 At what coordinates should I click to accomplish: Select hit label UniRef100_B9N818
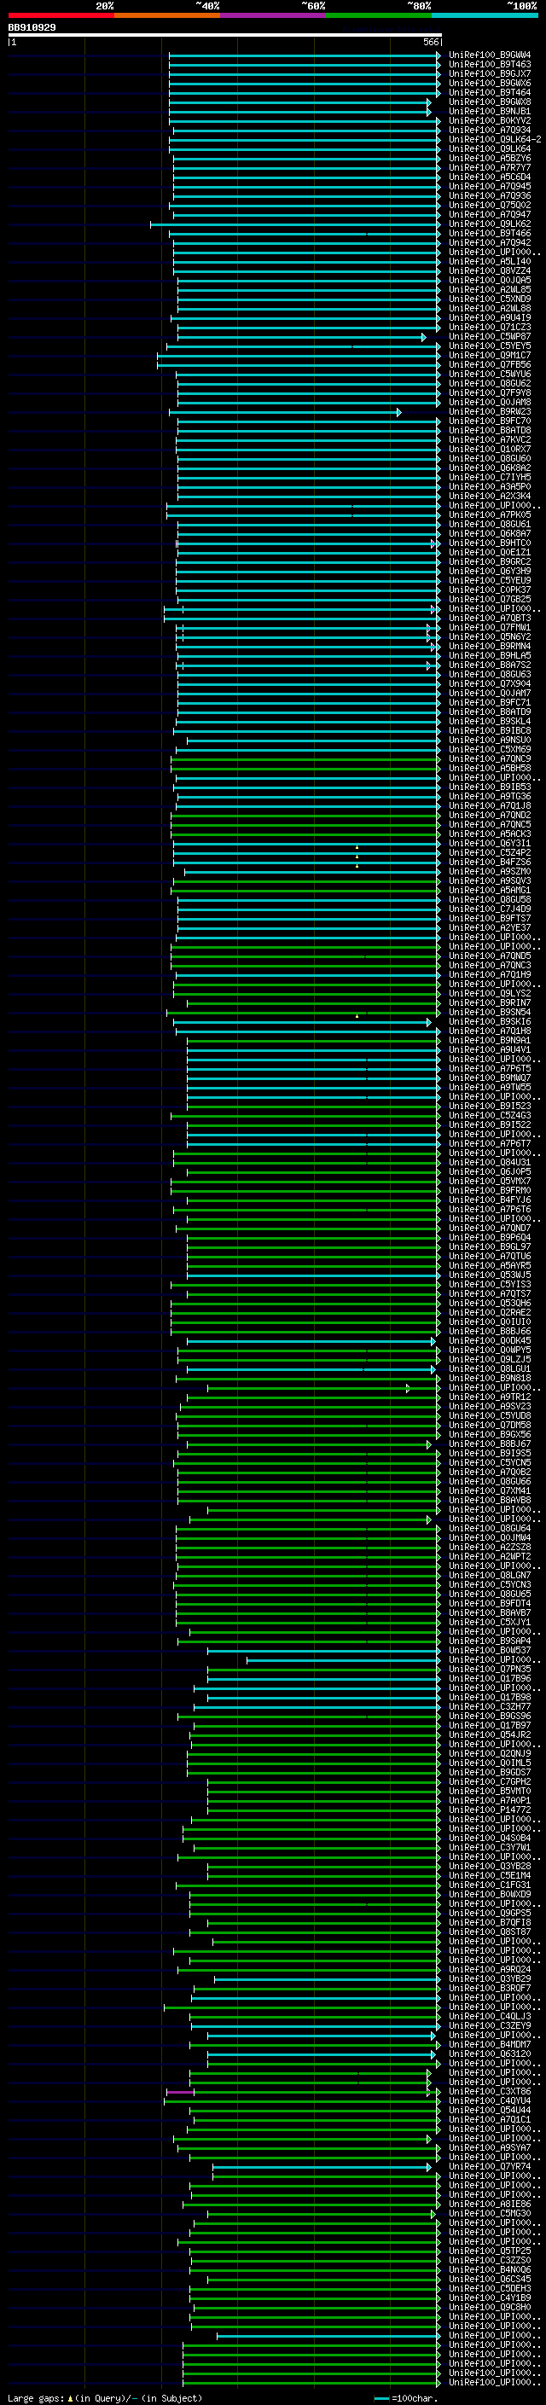tap(490, 1378)
